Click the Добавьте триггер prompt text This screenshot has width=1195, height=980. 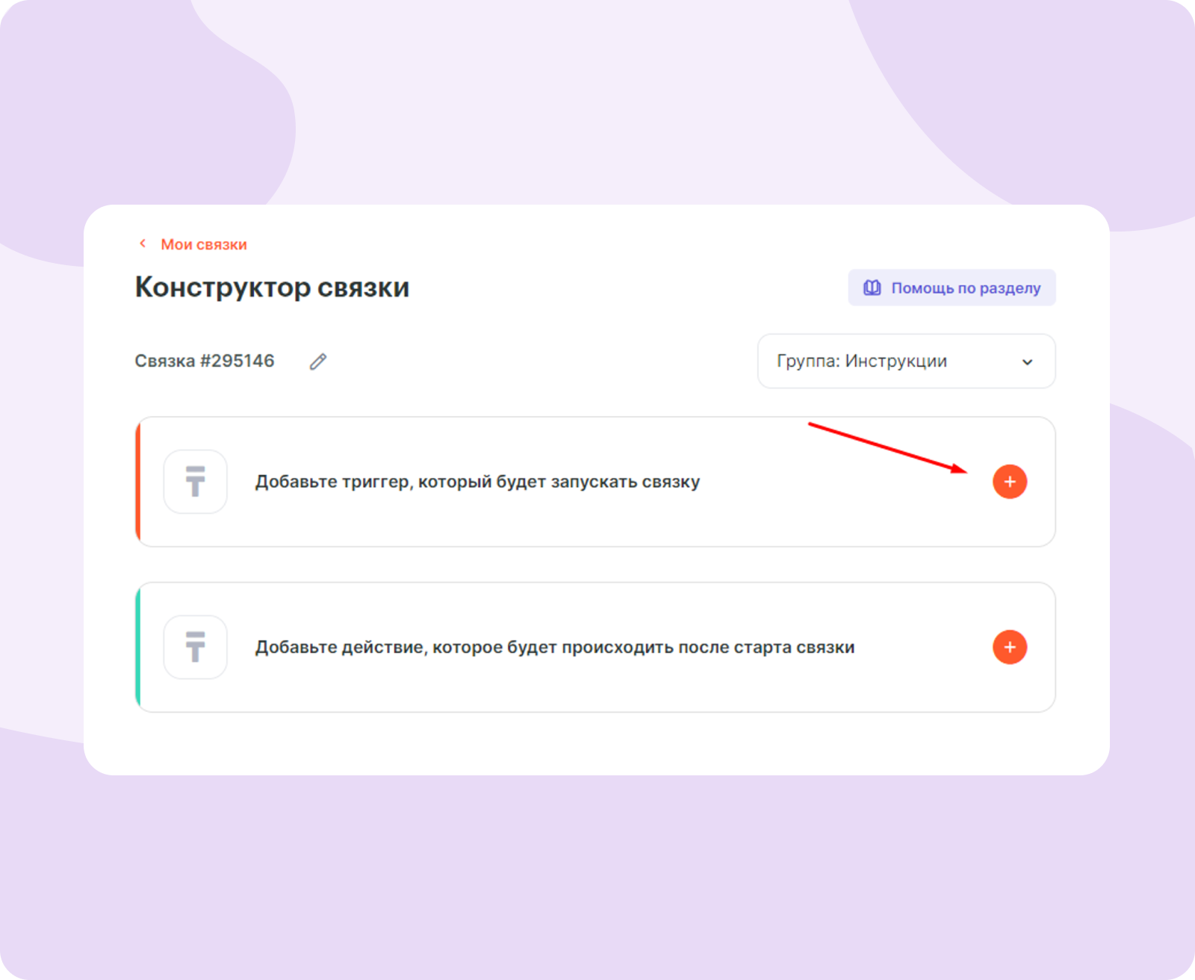[477, 482]
